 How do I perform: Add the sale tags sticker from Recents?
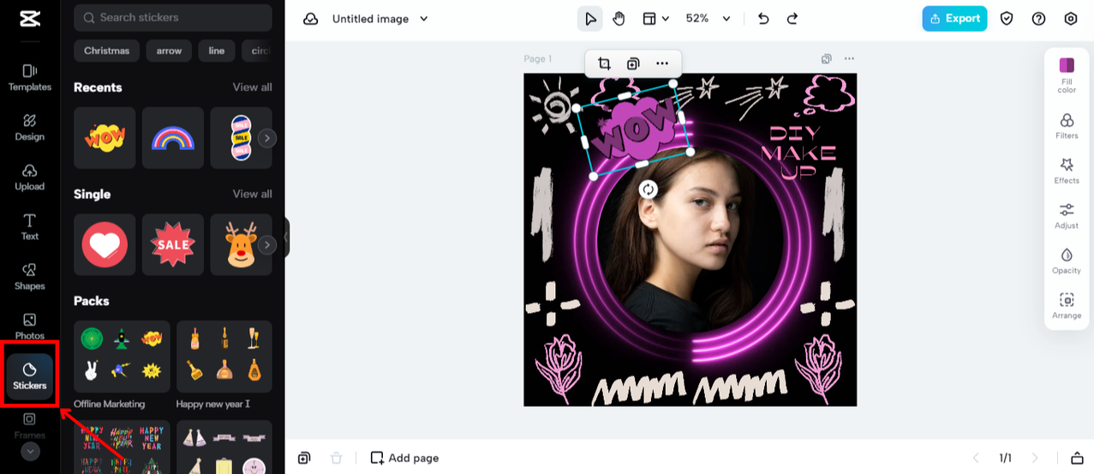[241, 138]
